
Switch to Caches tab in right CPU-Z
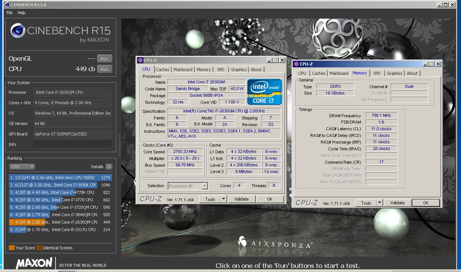pyautogui.click(x=319, y=73)
